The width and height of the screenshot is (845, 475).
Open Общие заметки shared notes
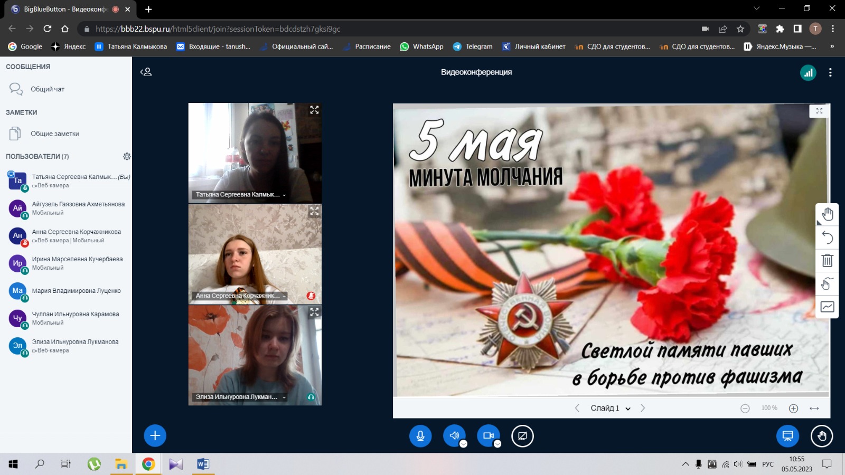click(54, 134)
